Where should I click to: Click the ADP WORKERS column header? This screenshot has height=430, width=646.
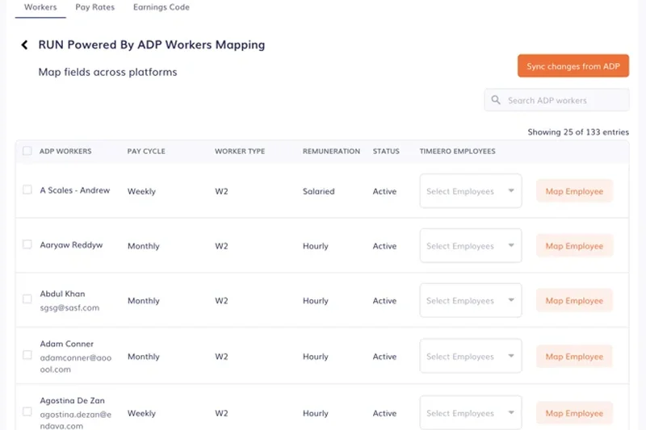[x=65, y=151]
